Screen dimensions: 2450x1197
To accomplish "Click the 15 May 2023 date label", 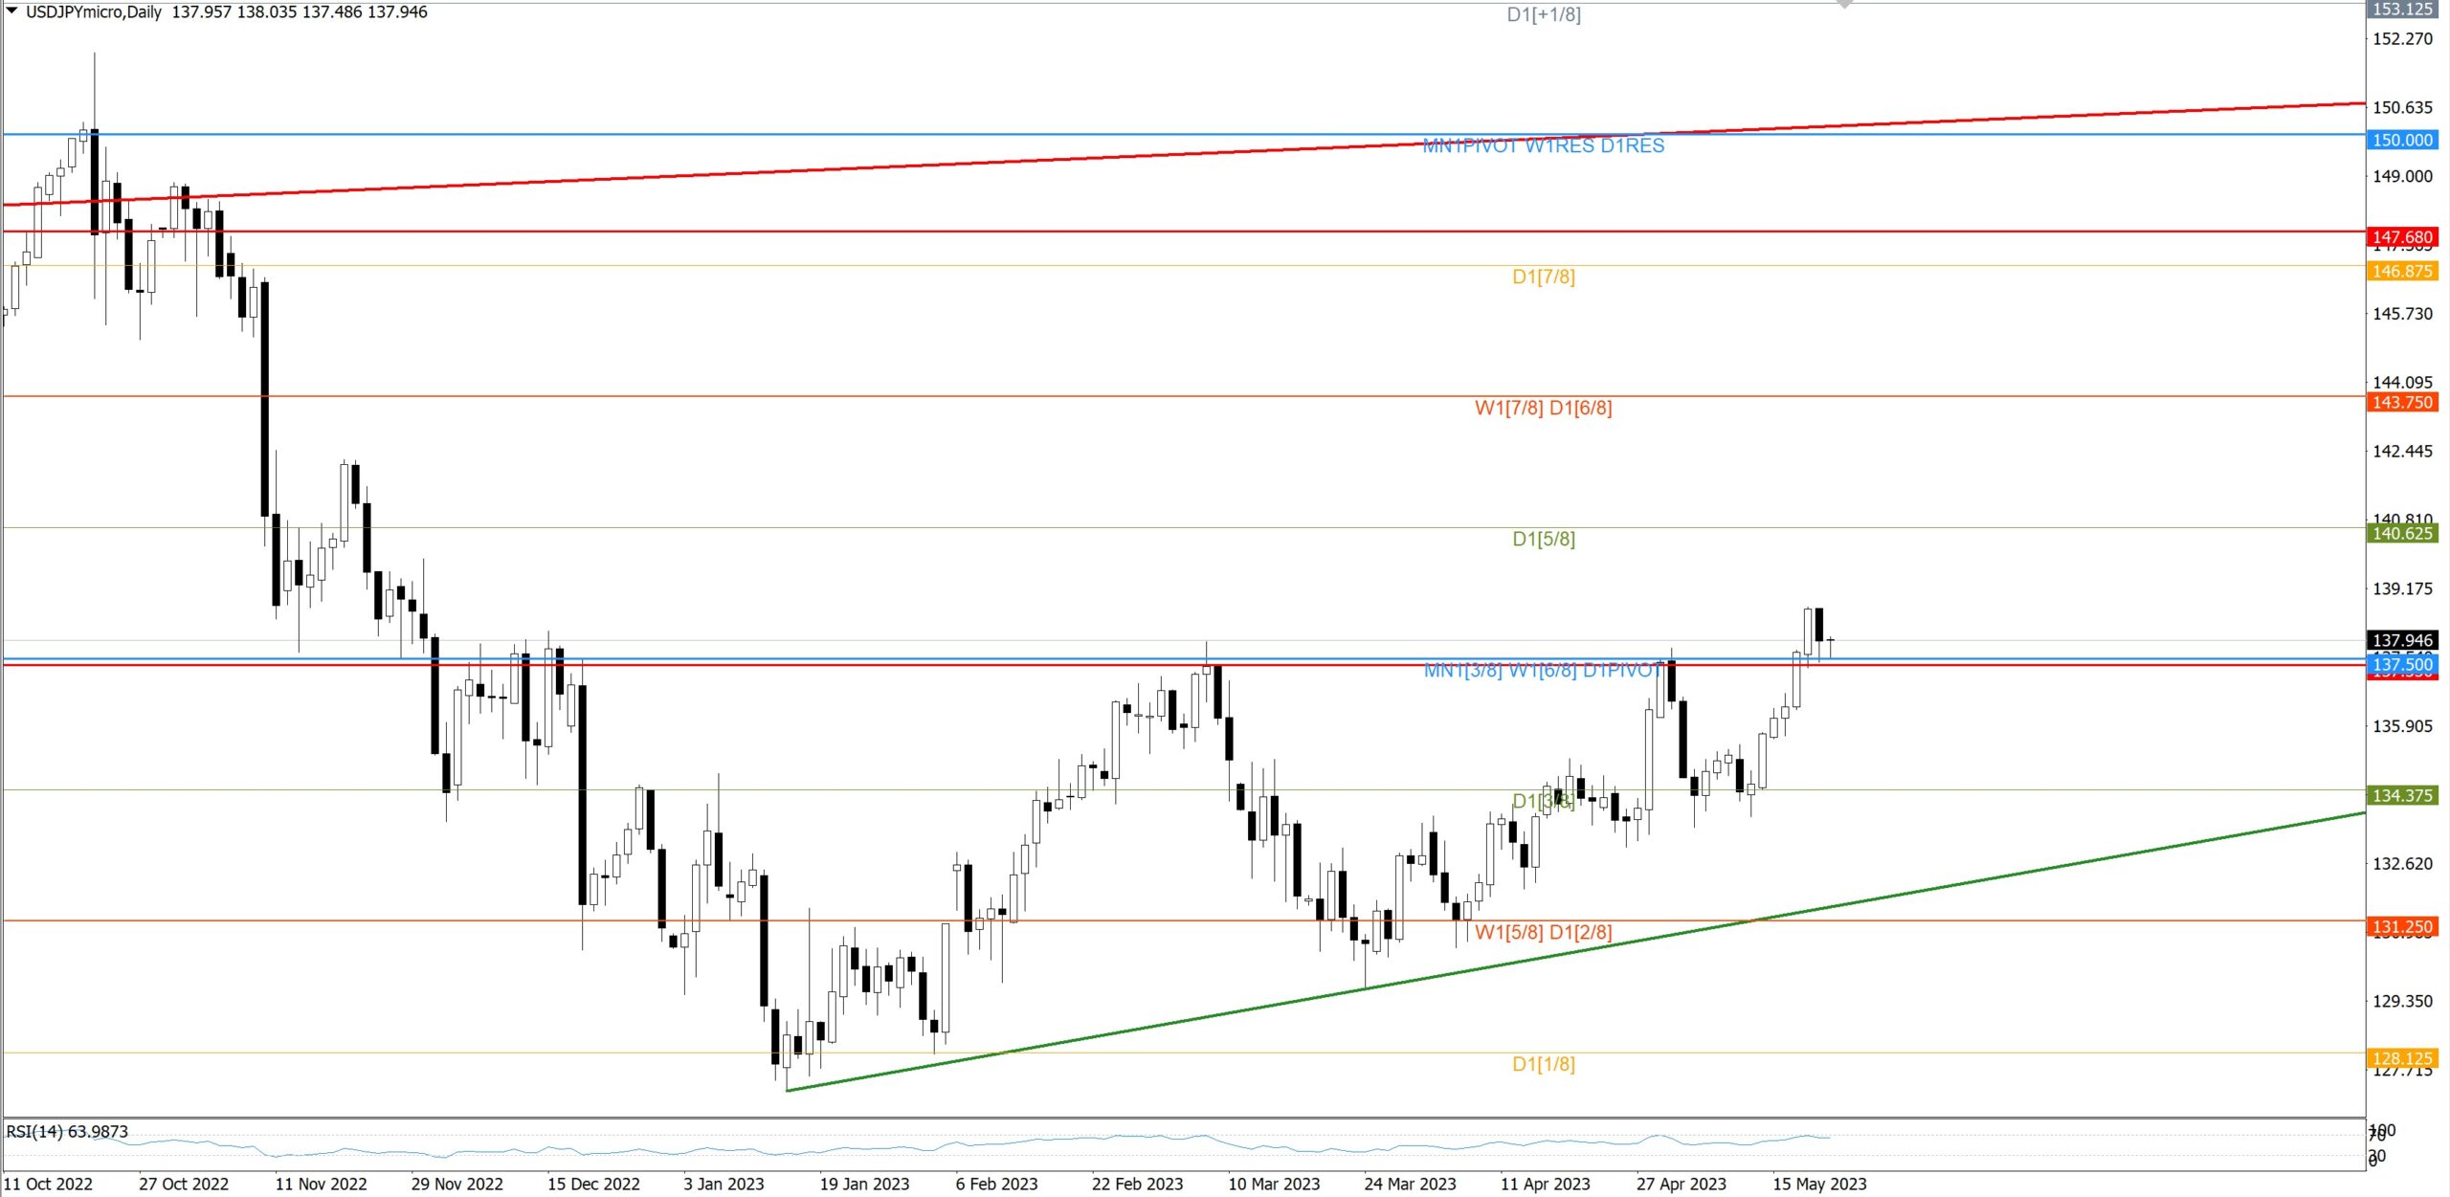I will pos(1818,1185).
